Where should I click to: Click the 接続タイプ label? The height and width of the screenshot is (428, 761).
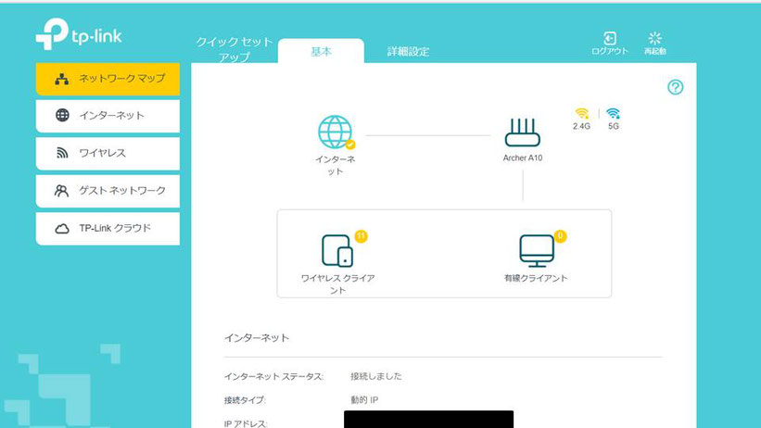(x=245, y=400)
